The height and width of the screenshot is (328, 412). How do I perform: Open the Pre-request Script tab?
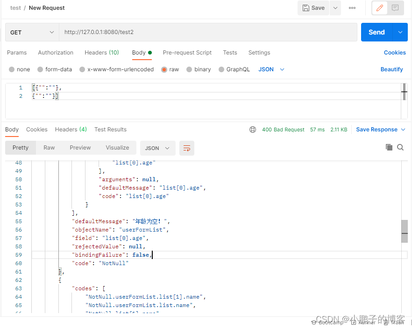[x=187, y=53]
